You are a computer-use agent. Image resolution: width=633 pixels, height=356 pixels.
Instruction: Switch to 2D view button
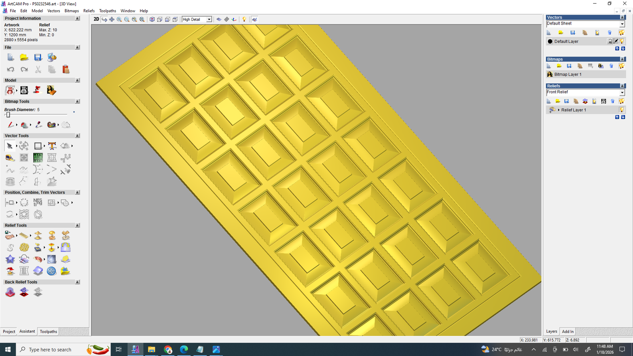coord(96,19)
